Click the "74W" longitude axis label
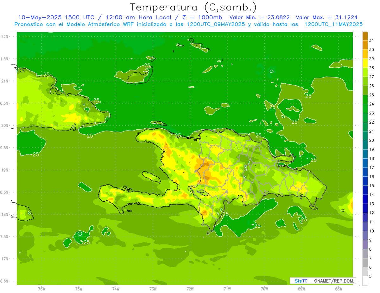Image resolution: width=380 pixels, height=293 pixels. [116, 289]
